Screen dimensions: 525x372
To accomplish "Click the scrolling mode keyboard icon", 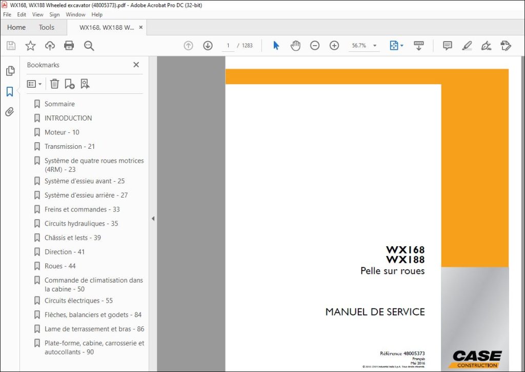I will [x=418, y=46].
